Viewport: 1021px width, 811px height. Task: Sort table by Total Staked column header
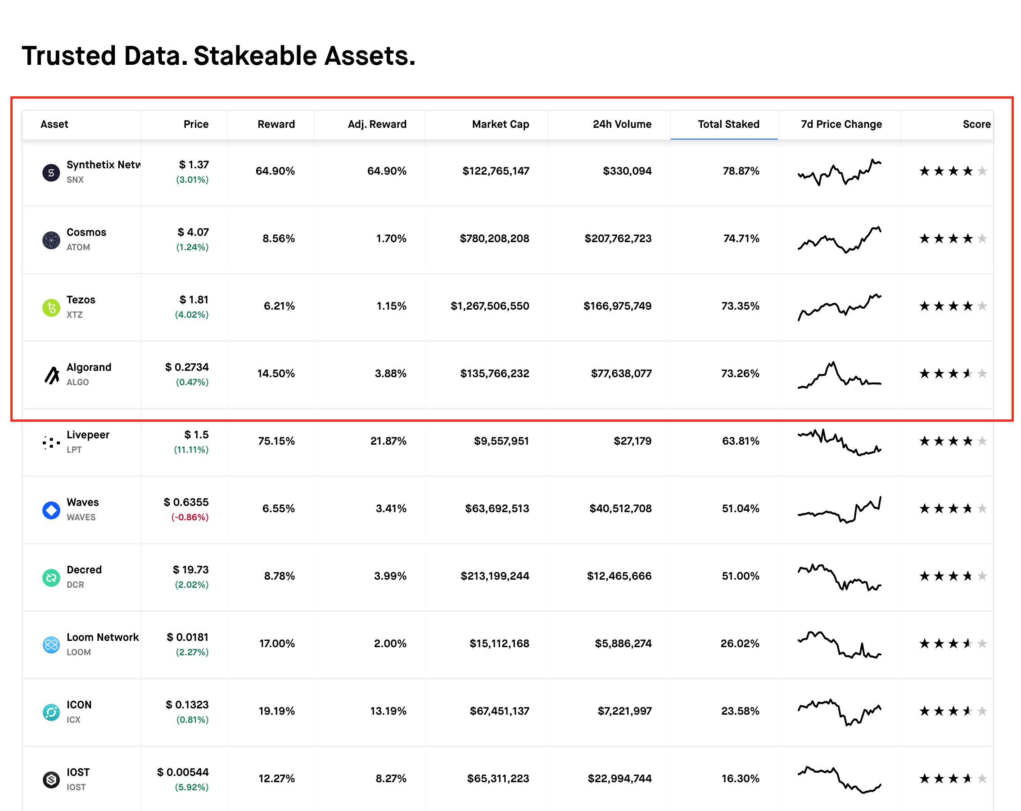coord(728,124)
